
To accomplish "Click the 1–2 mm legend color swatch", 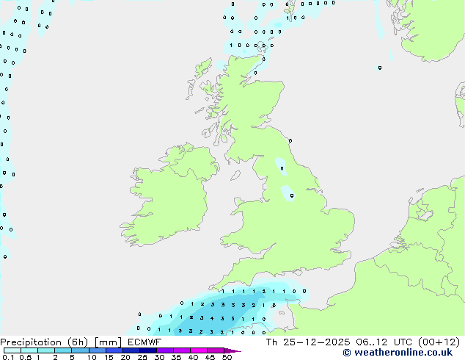I will tap(46, 350).
